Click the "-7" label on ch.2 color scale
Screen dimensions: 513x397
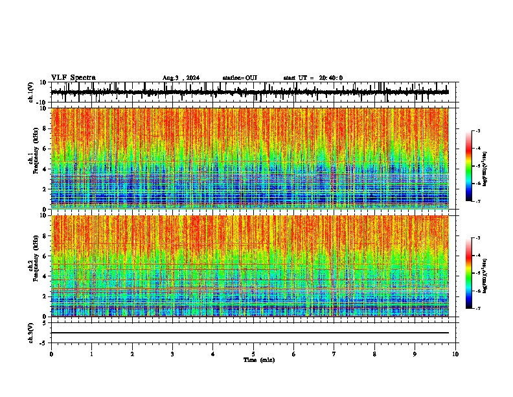477,308
